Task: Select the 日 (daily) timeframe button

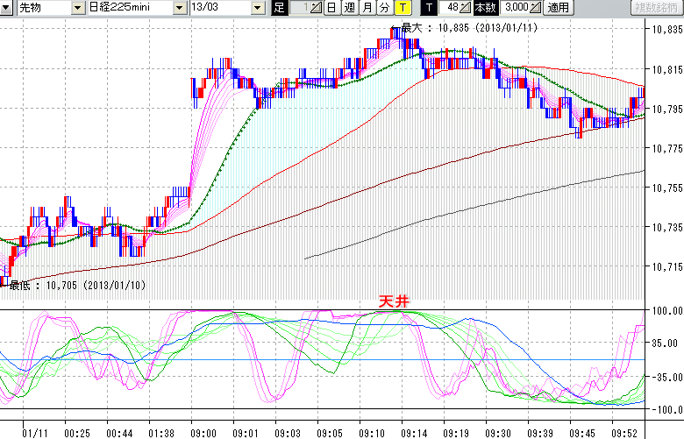Action: pos(331,8)
